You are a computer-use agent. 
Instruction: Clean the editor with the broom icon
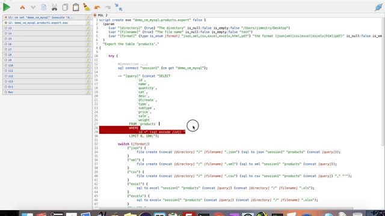pyautogui.click(x=87, y=7)
